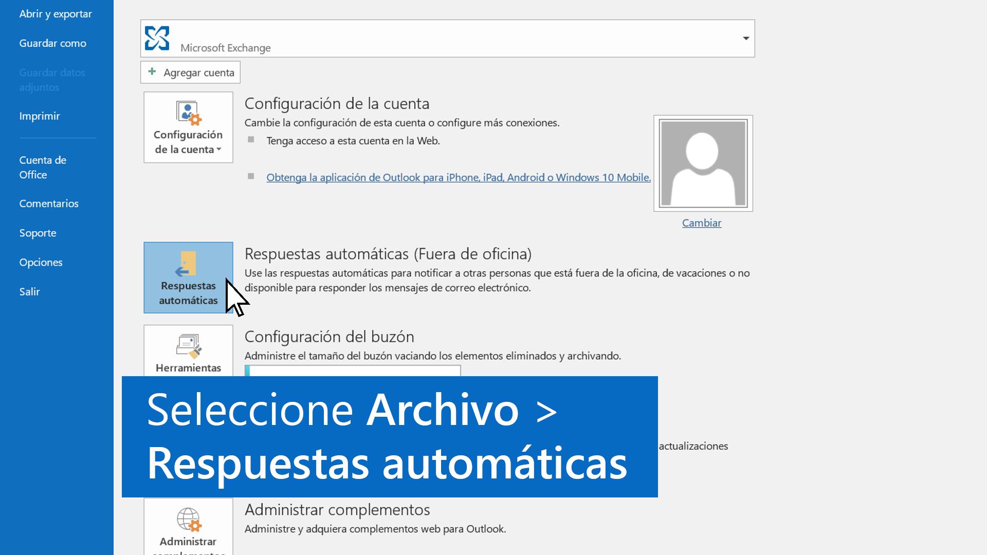Click the Cambiar photo link
987x555 pixels.
(702, 223)
